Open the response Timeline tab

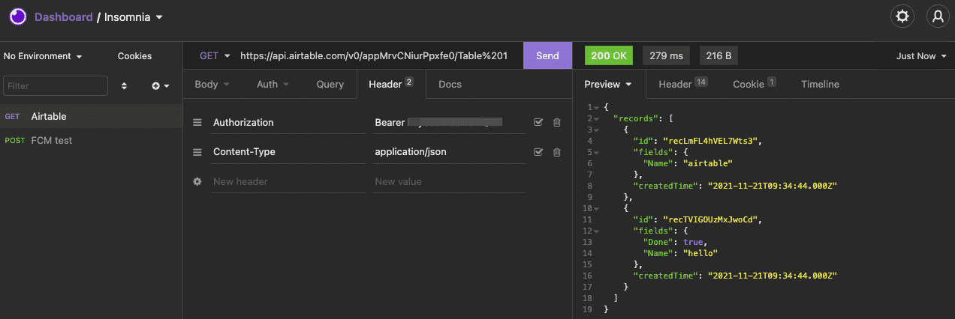[x=820, y=85]
